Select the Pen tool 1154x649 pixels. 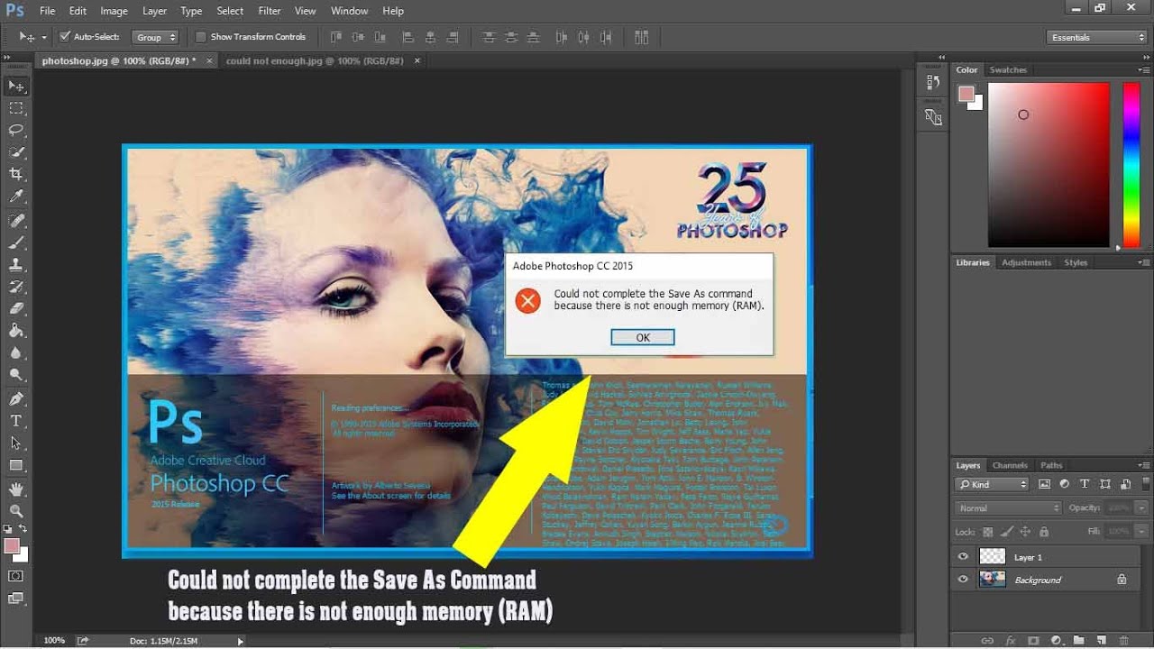coord(16,399)
